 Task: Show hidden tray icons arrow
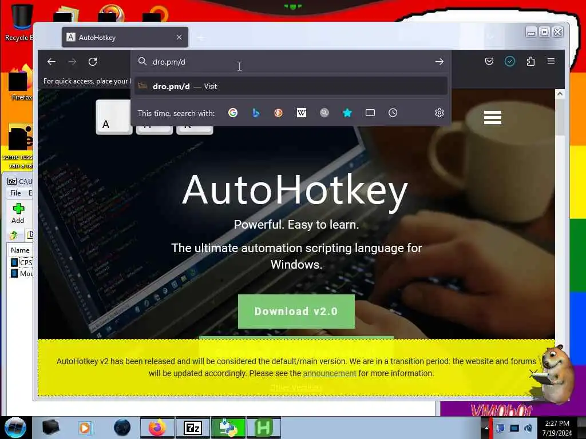point(486,428)
